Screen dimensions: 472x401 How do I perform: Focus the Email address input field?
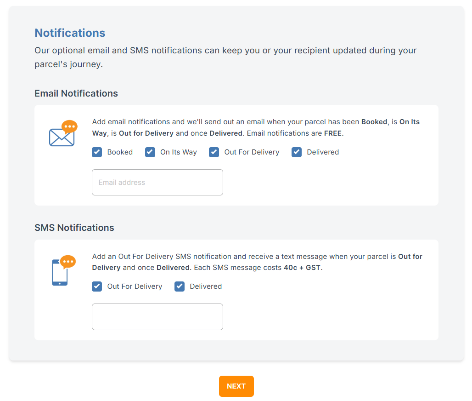click(x=157, y=183)
